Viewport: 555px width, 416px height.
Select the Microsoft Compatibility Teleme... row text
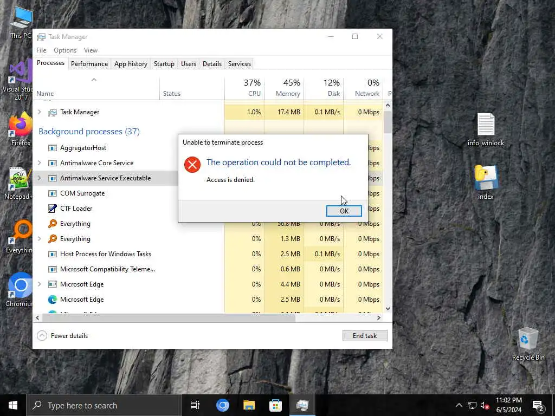[108, 269]
